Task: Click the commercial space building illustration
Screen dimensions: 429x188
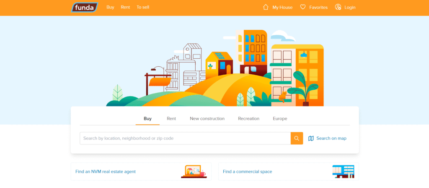Action: [x=343, y=172]
